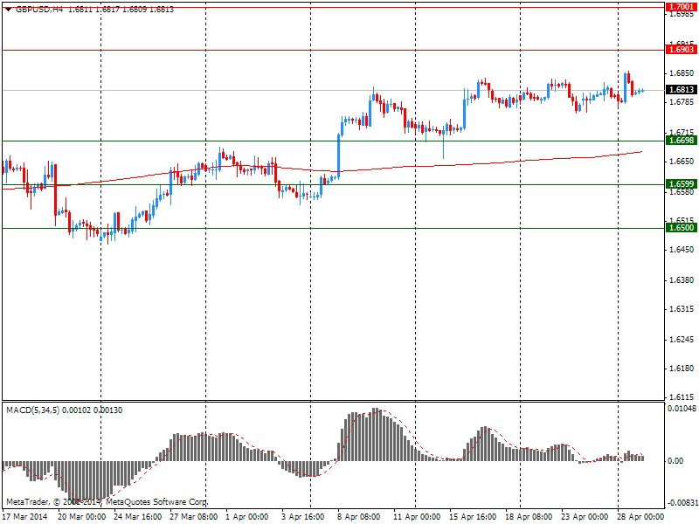
Task: Click the 15 Apr 16:00 date label
Action: click(470, 516)
